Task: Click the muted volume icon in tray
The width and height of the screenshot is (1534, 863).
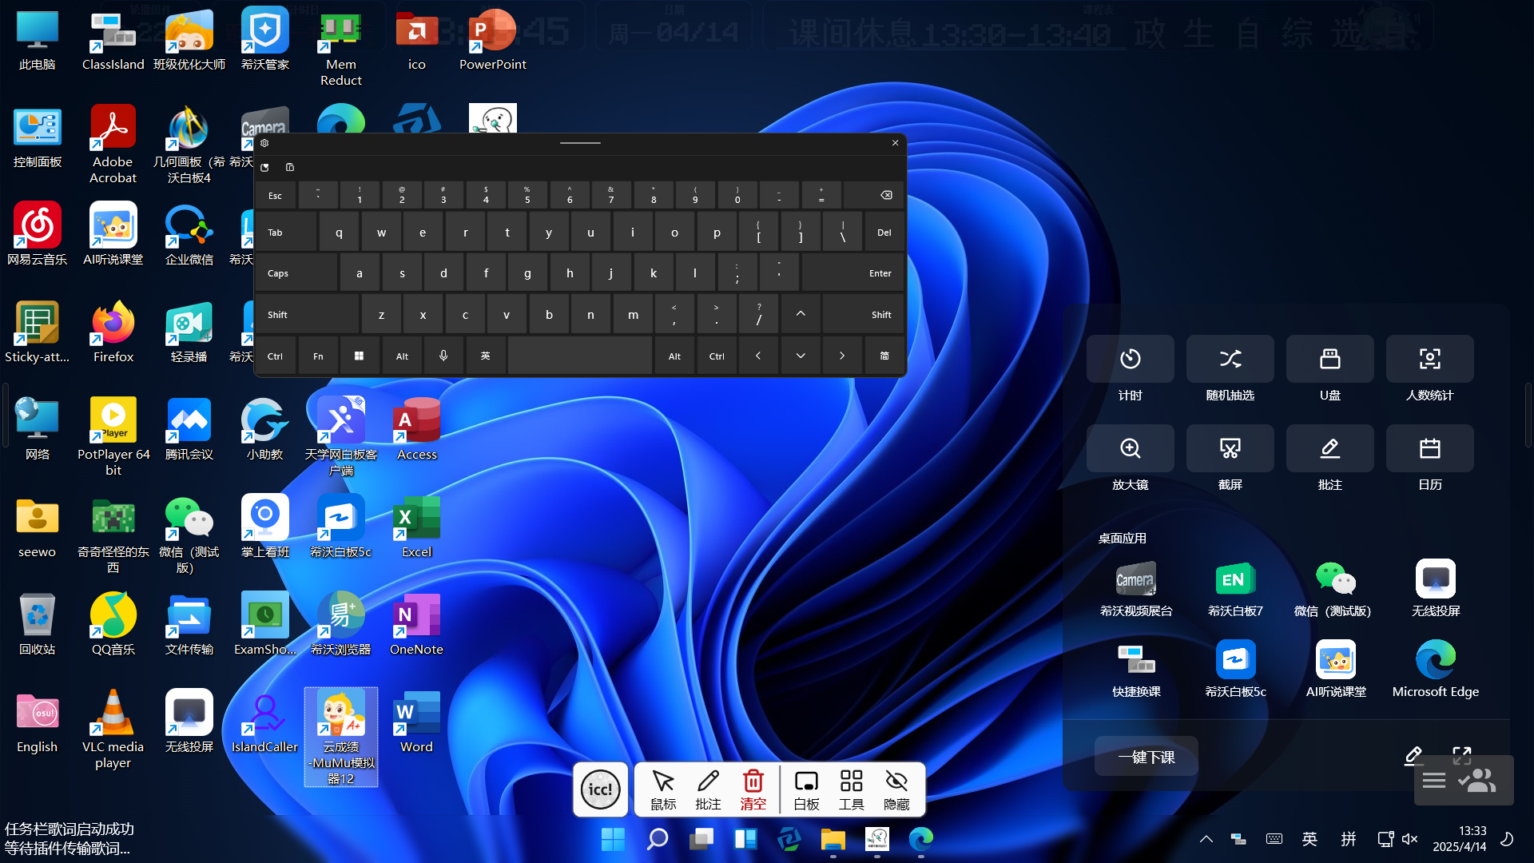Action: coord(1409,839)
